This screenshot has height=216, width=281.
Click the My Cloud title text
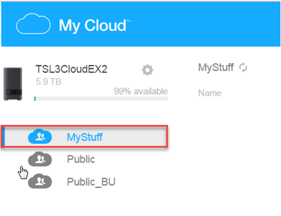pos(95,26)
